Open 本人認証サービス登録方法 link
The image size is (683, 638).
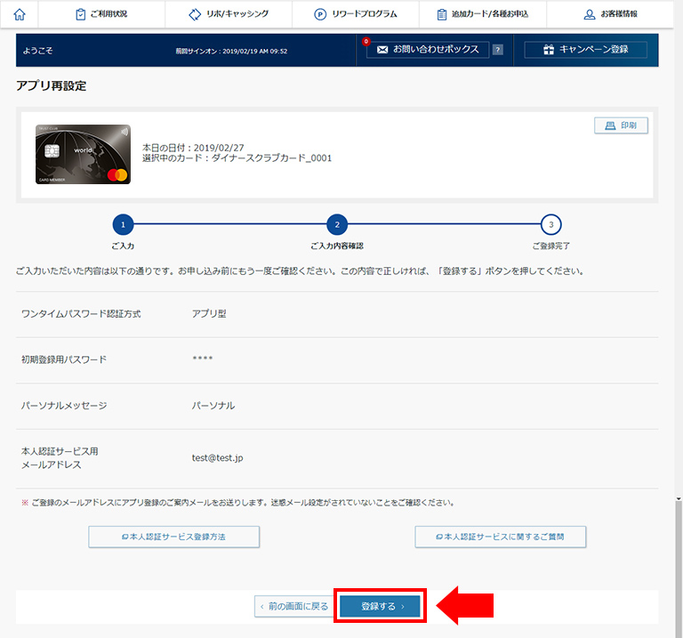coord(173,537)
